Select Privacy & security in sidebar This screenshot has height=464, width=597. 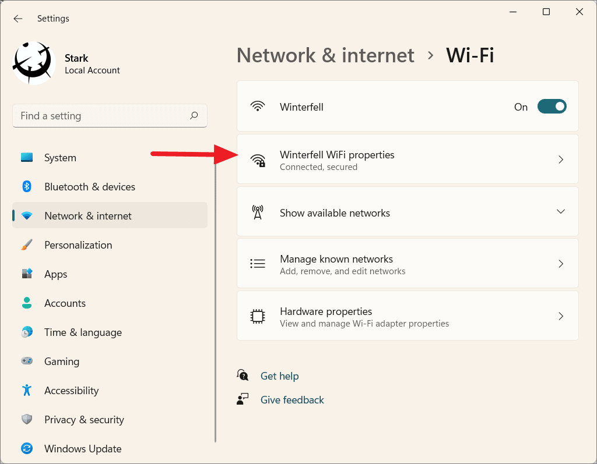(84, 419)
